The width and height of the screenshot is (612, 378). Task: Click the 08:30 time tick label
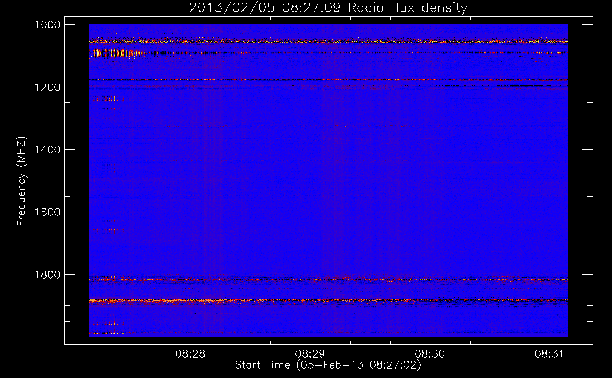coord(430,354)
